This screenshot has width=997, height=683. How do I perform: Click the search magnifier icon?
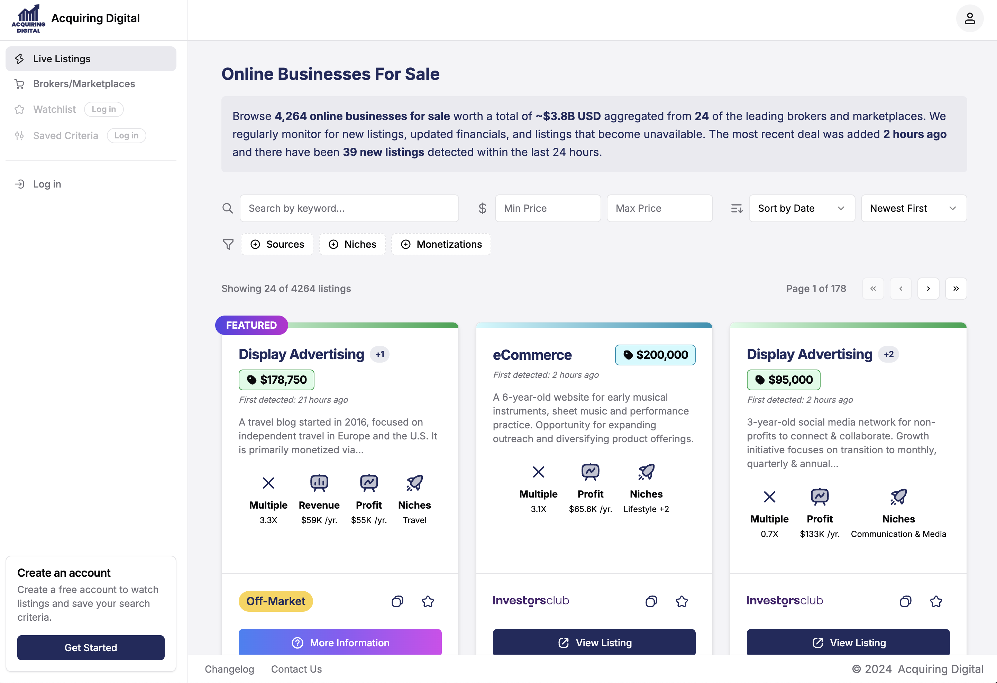228,209
